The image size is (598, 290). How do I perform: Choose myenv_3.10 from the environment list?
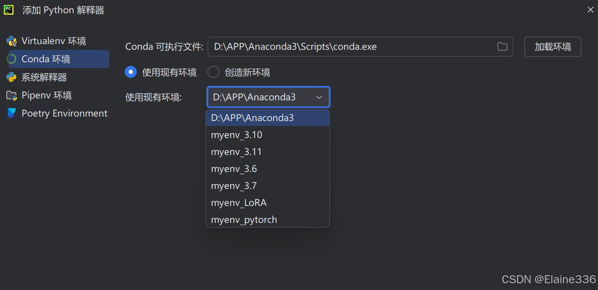(267, 135)
